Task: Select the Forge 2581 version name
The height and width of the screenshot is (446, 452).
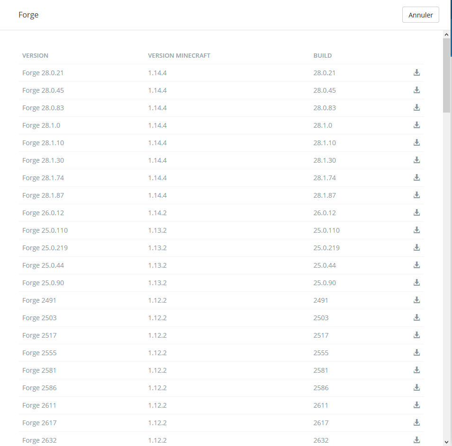Action: pos(39,370)
